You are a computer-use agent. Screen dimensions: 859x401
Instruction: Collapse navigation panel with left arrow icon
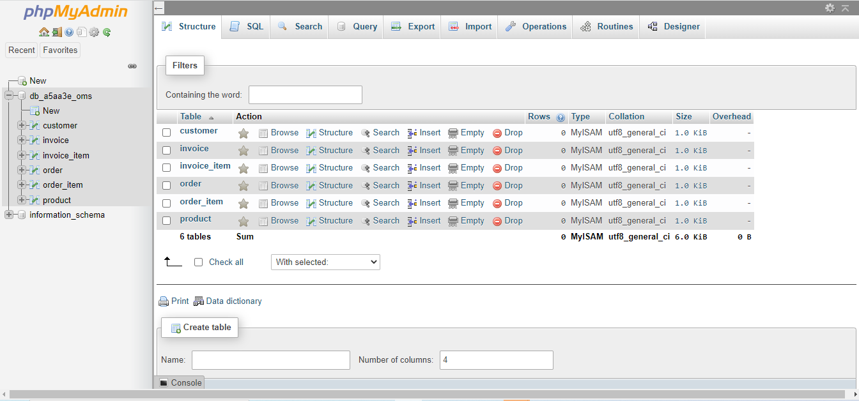(x=159, y=8)
